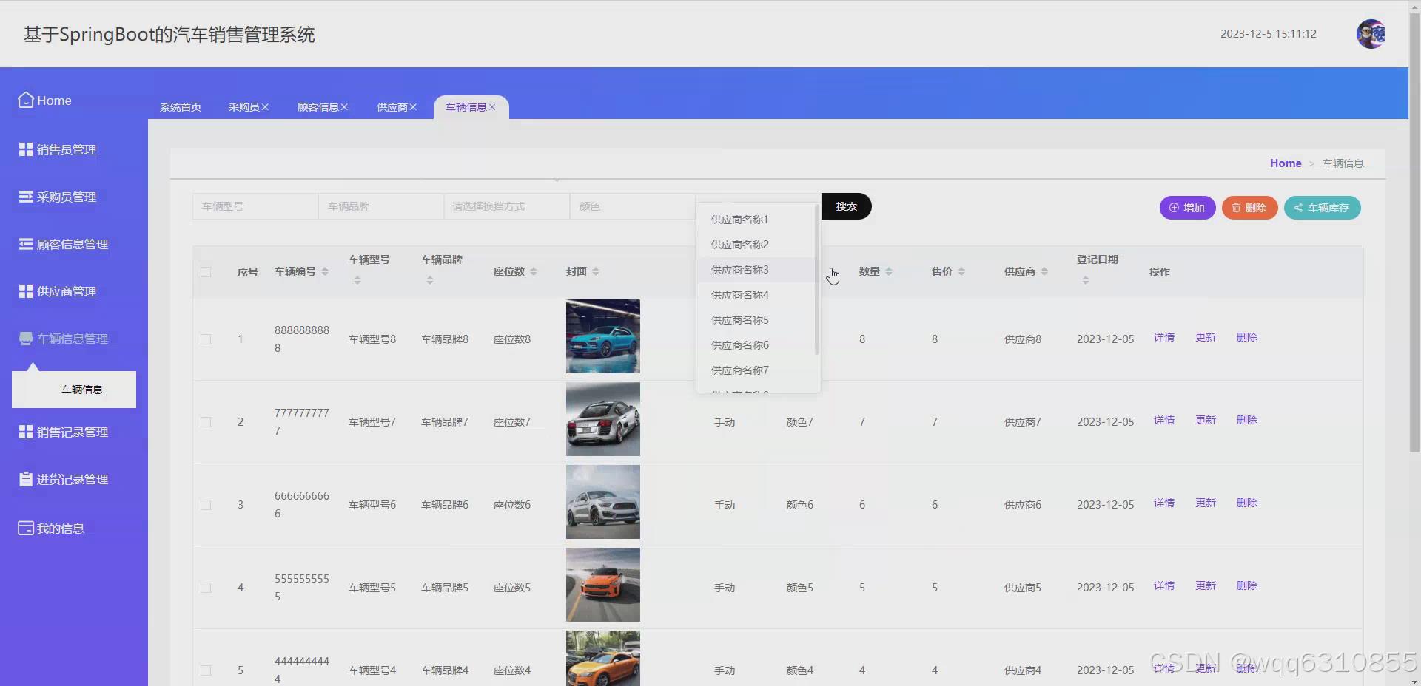Sort table by 车辆品牌 column arrows
The height and width of the screenshot is (686, 1421).
coord(430,280)
